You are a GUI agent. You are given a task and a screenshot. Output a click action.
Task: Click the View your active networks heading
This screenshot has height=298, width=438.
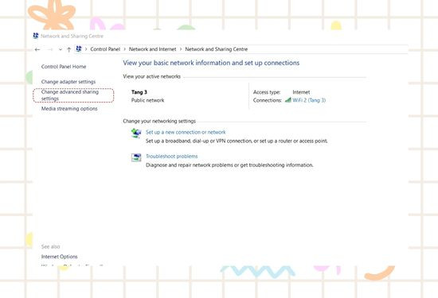point(151,76)
